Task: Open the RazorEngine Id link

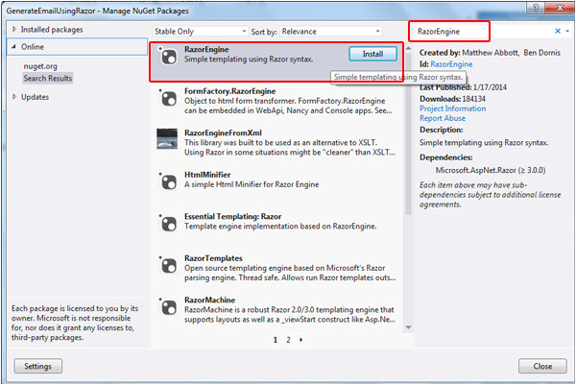Action: pyautogui.click(x=451, y=64)
